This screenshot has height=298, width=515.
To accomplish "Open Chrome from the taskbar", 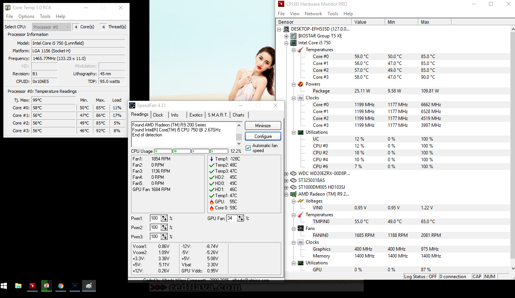I will coord(61,286).
